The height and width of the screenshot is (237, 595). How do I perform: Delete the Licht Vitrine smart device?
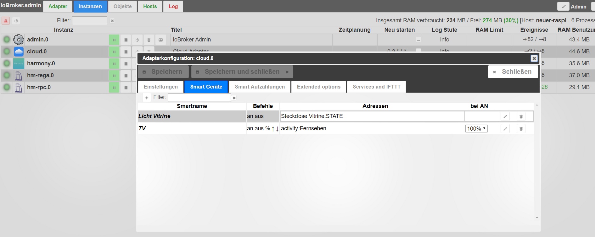point(521,116)
